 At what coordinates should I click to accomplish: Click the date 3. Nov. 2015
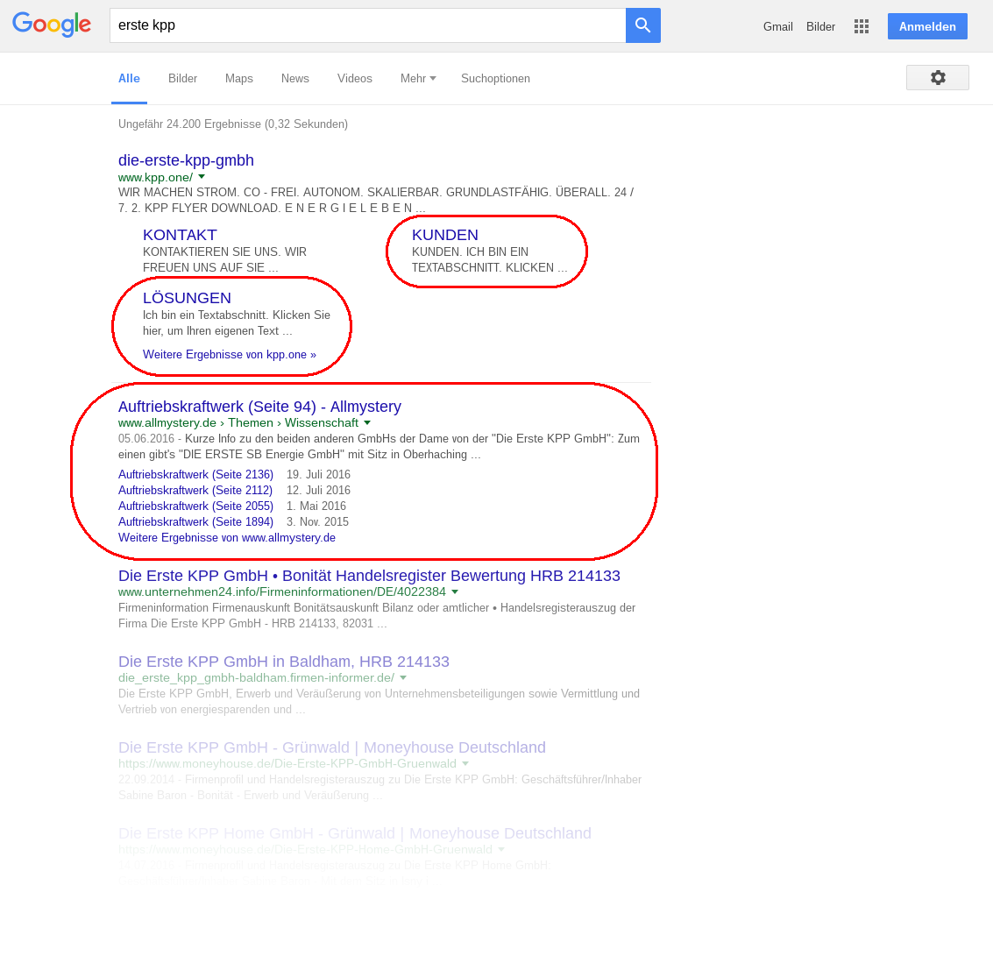click(317, 521)
